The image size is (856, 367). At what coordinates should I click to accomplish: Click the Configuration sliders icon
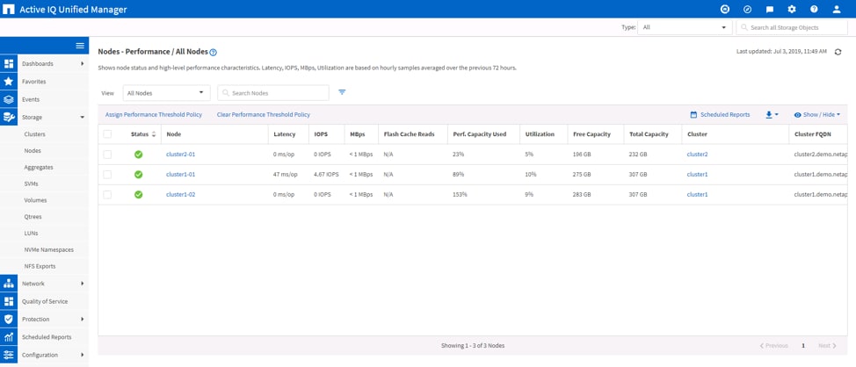coord(8,355)
